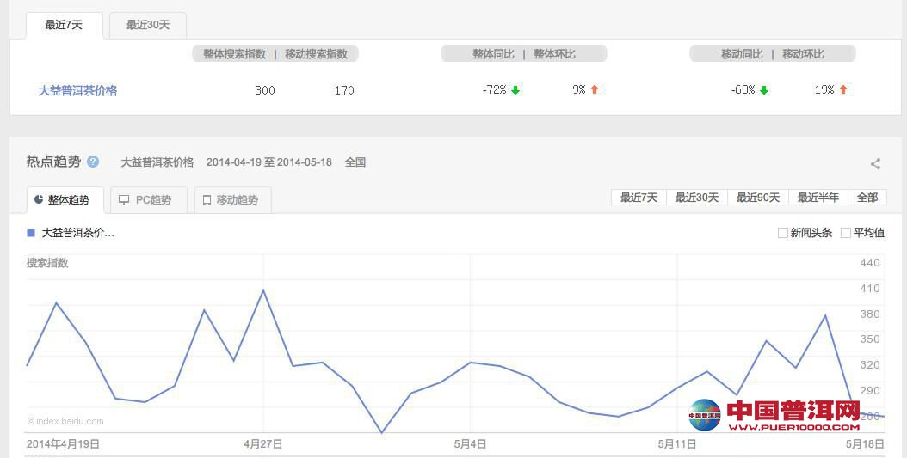This screenshot has width=907, height=458.
Task: Enable the 新闻头条 checkbox
Action: point(782,233)
